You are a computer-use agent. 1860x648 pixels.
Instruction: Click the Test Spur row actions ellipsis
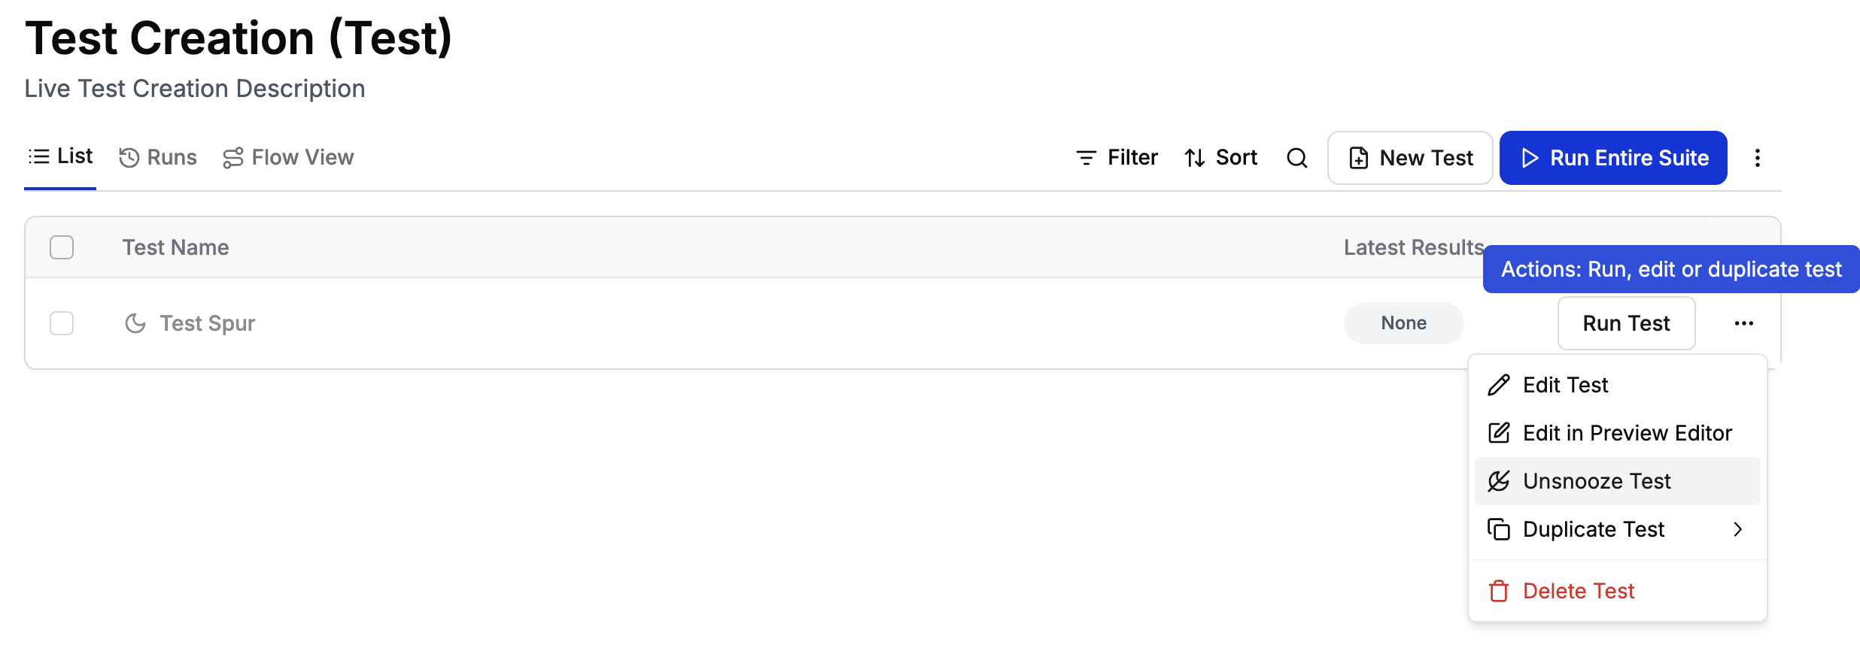tap(1743, 323)
